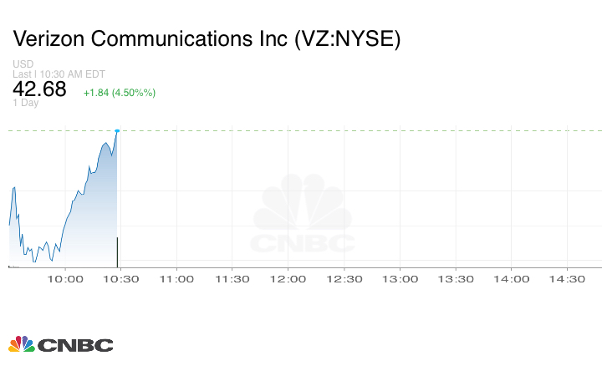Screen dimensions: 602x376
Task: Click the Verizon Communications Inc title
Action: (207, 39)
